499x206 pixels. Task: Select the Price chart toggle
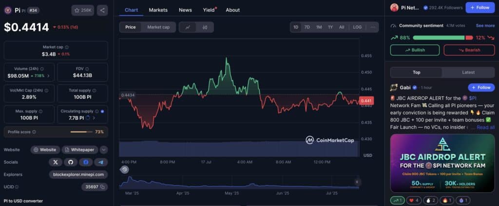point(131,27)
